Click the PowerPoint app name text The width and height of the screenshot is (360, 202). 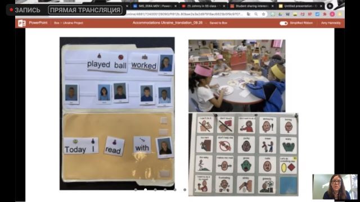tap(38, 23)
